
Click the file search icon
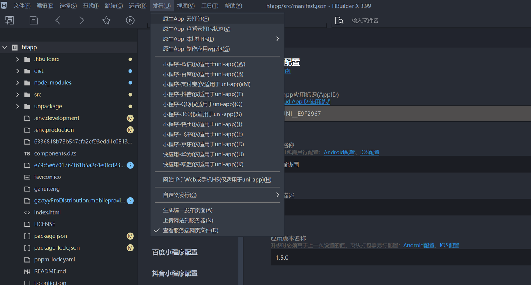click(x=339, y=21)
